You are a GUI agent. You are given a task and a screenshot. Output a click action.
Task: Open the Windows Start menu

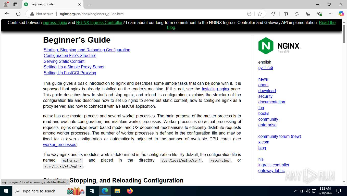(6, 191)
